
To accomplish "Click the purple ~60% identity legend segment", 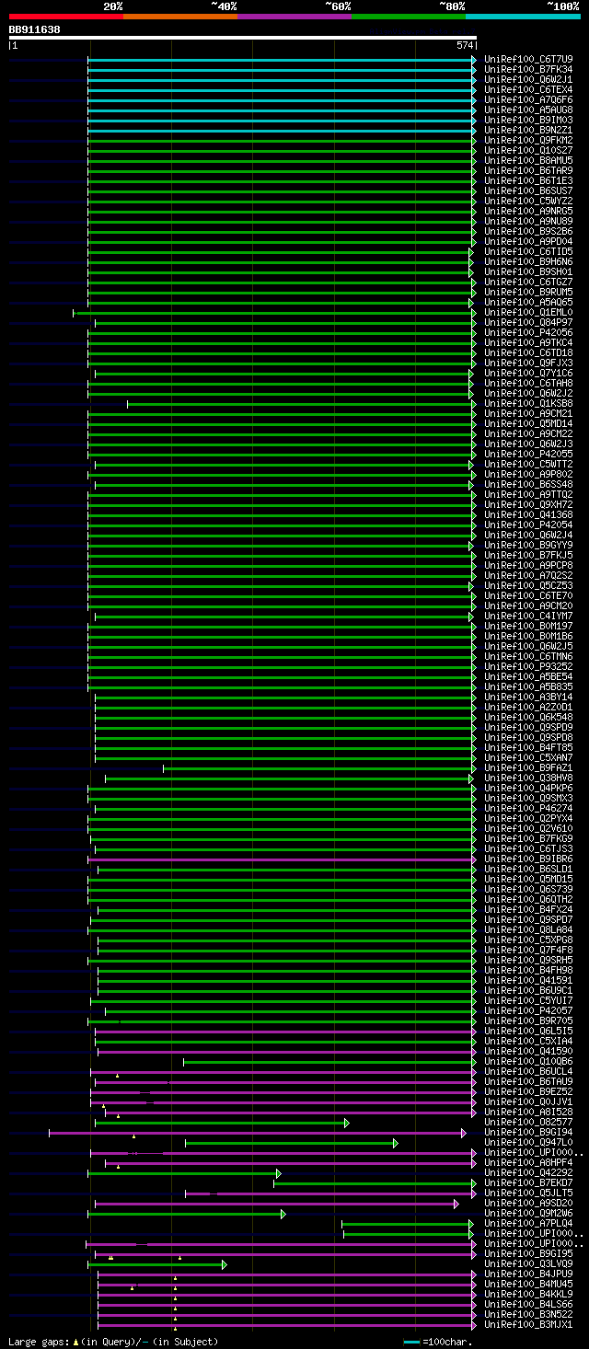I will pyautogui.click(x=294, y=16).
